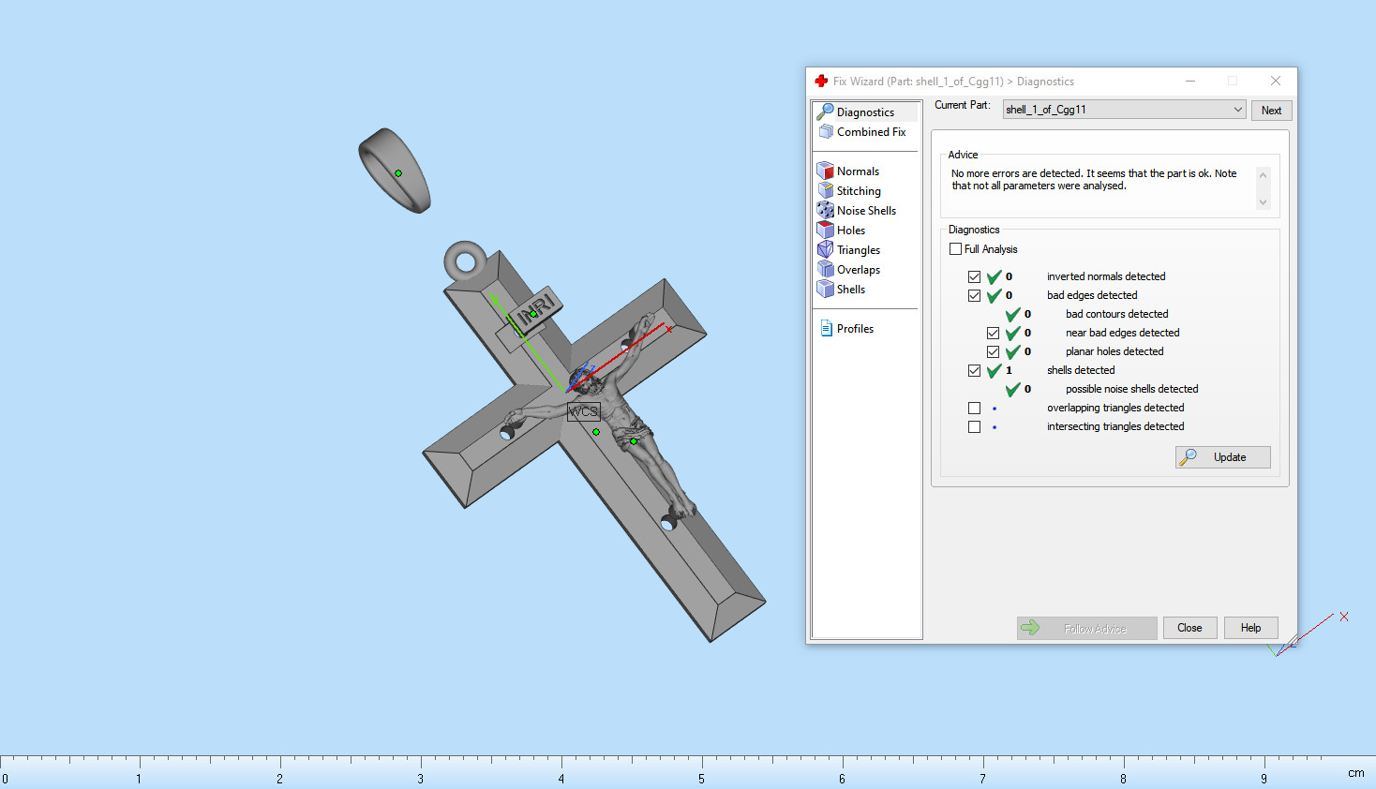Click the possible noise shells detected text
This screenshot has height=789, width=1376.
pyautogui.click(x=1131, y=389)
